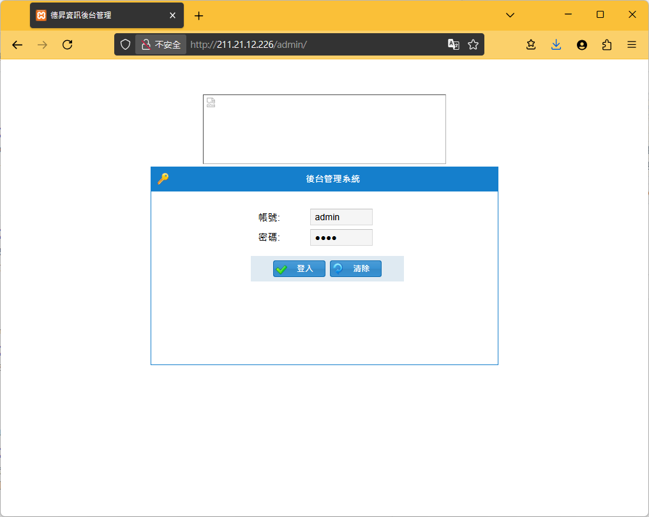This screenshot has height=517, width=649.
Task: Bookmark this page with the star
Action: [x=473, y=45]
